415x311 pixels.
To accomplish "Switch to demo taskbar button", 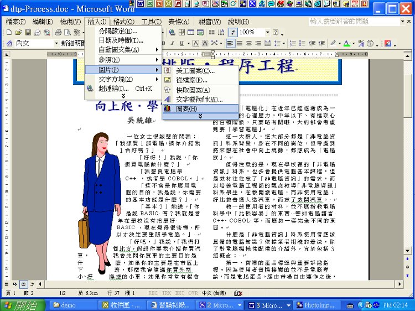I will [72, 305].
